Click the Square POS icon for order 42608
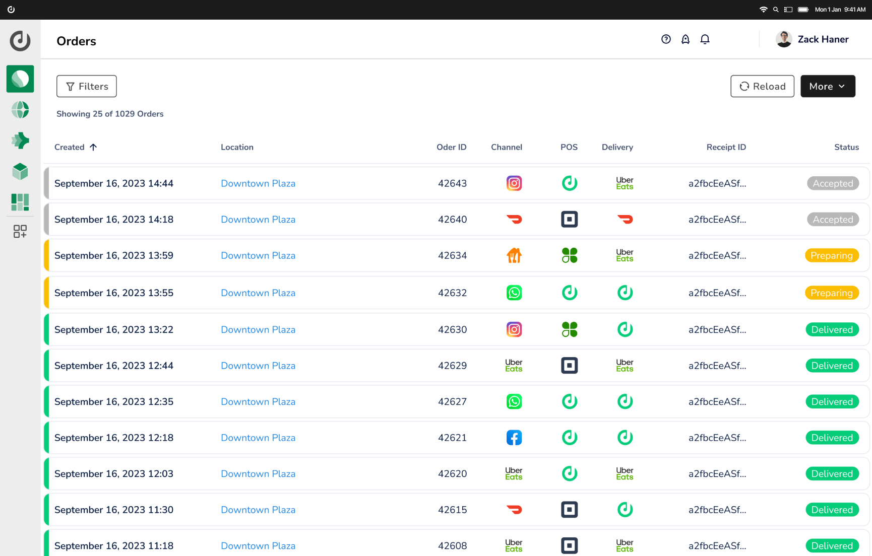The height and width of the screenshot is (556, 872). click(x=570, y=545)
